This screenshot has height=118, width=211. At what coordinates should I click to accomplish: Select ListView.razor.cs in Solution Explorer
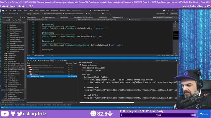coord(14,90)
